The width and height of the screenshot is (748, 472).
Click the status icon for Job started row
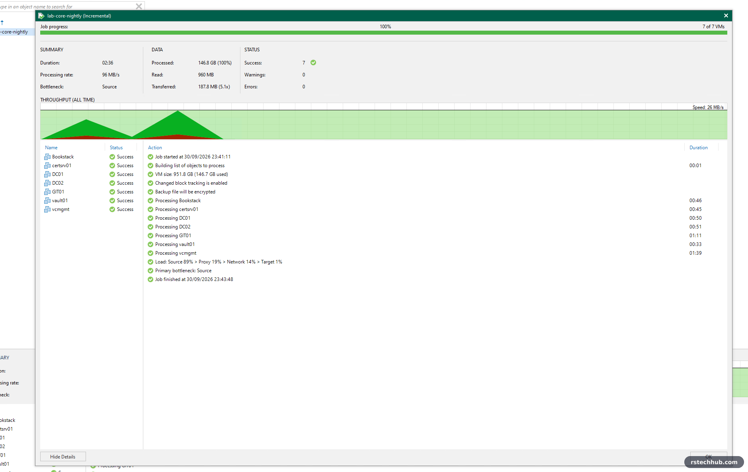pyautogui.click(x=150, y=157)
